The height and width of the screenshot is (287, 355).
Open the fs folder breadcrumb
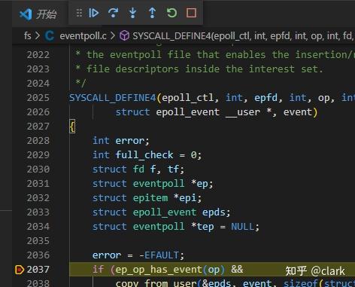click(x=28, y=36)
